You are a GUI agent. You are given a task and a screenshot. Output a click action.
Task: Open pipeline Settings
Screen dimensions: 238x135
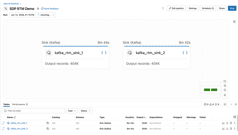pos(193,8)
